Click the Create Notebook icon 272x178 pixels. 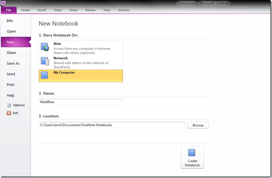pyautogui.click(x=192, y=153)
